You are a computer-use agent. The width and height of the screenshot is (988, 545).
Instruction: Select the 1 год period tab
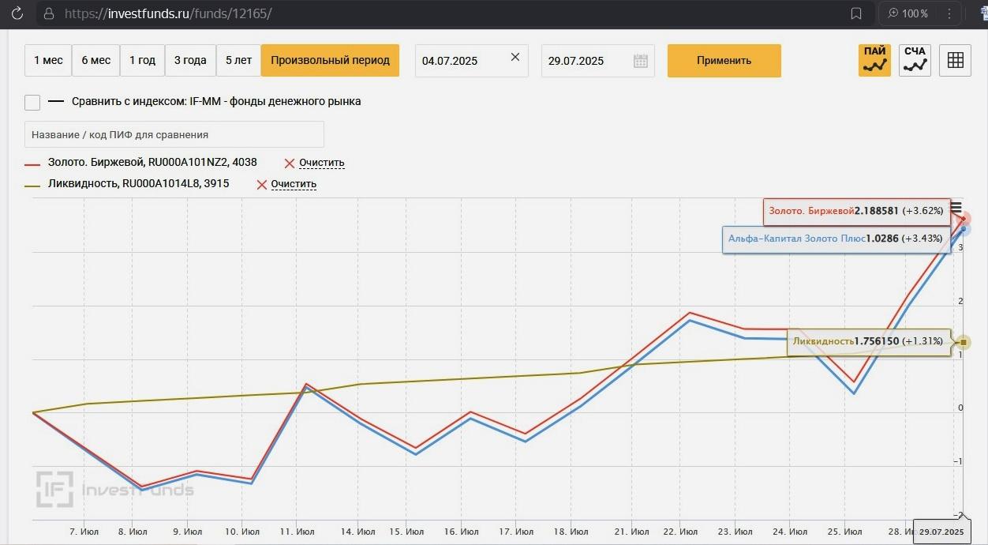coord(143,60)
